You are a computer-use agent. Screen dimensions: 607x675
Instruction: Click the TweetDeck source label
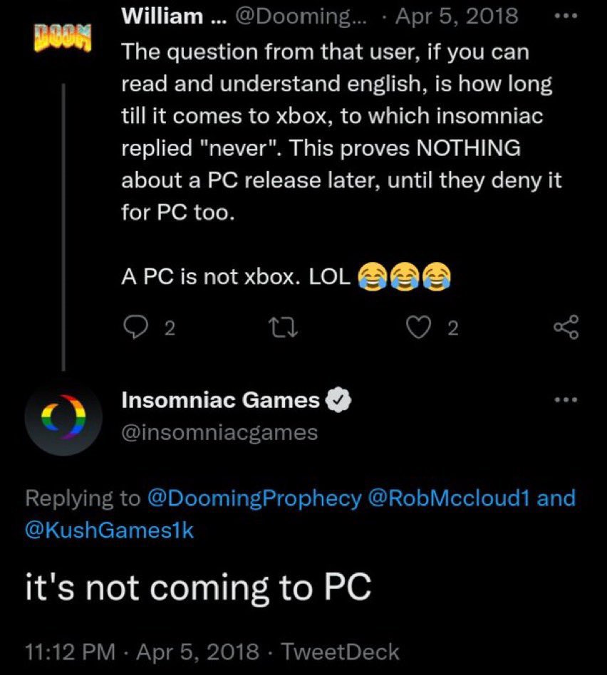coord(340,652)
